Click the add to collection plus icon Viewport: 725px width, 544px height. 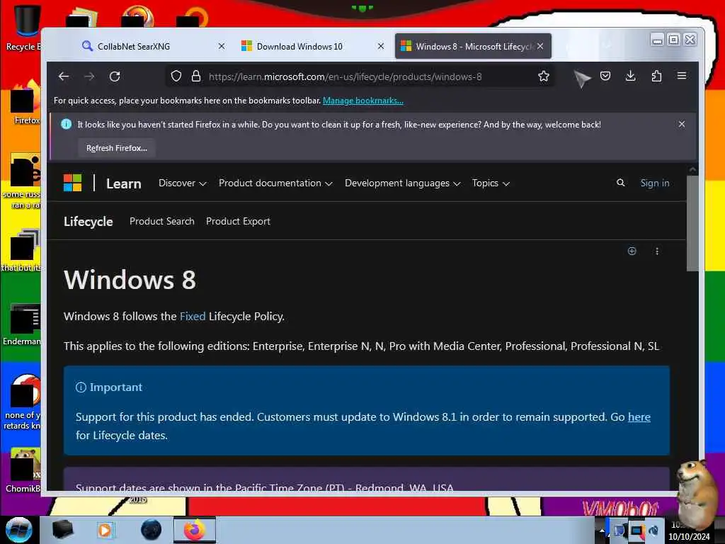632,251
